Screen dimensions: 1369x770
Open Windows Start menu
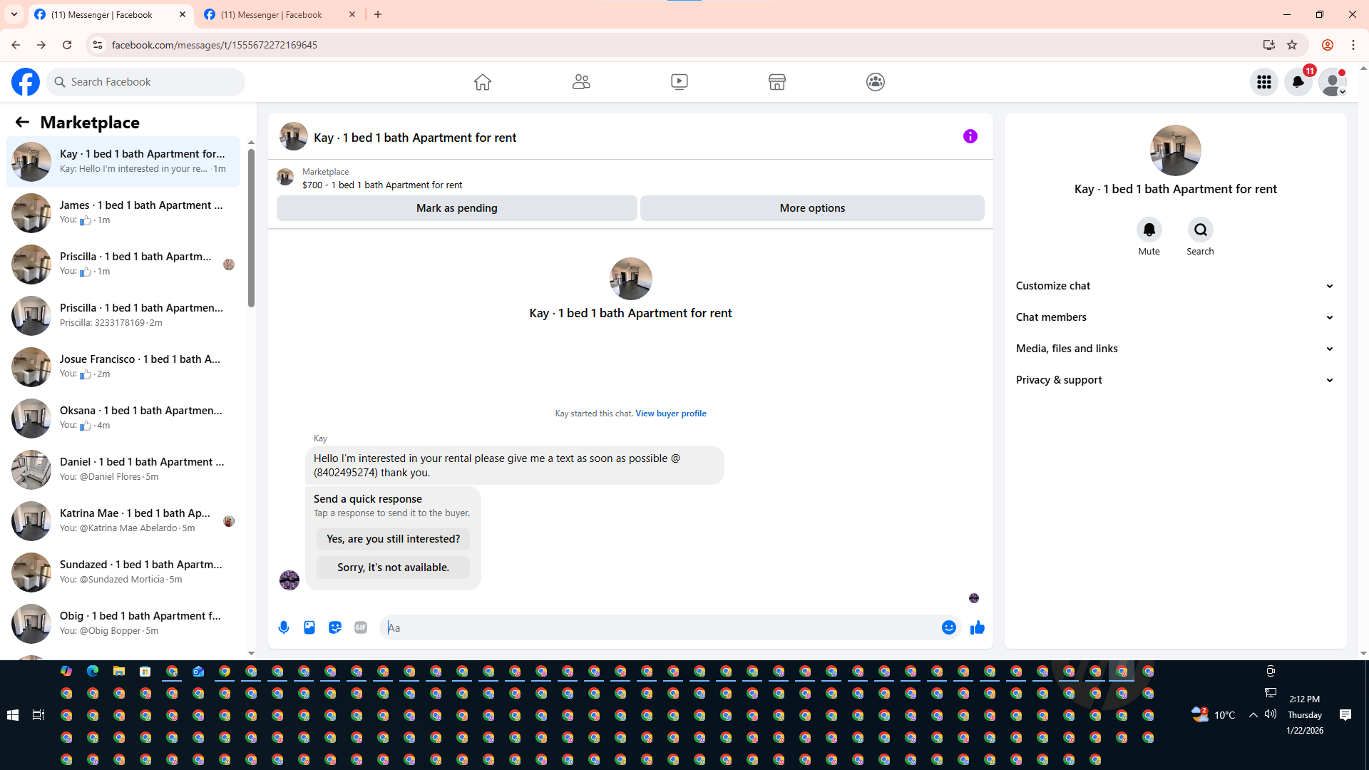(x=13, y=715)
